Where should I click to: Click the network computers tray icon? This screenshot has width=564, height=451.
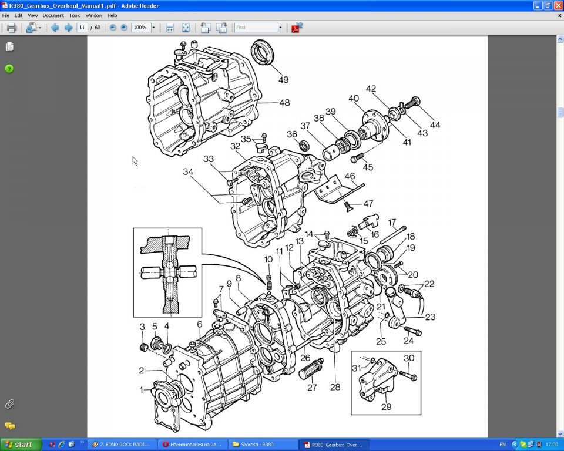tap(531, 445)
